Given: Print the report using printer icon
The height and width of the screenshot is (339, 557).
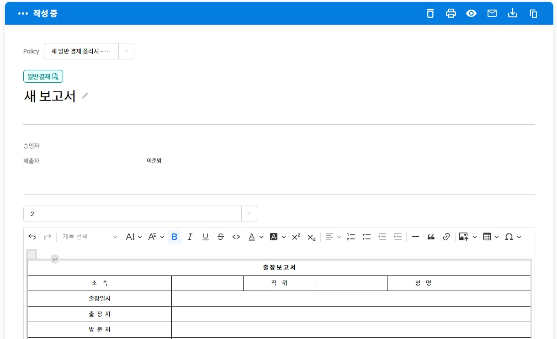Looking at the screenshot, I should click(x=451, y=13).
